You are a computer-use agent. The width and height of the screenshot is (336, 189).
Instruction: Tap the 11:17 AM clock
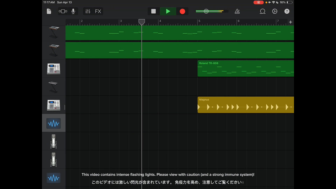pyautogui.click(x=49, y=2)
